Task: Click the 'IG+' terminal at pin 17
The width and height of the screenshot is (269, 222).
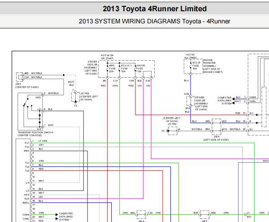Action: (252, 113)
